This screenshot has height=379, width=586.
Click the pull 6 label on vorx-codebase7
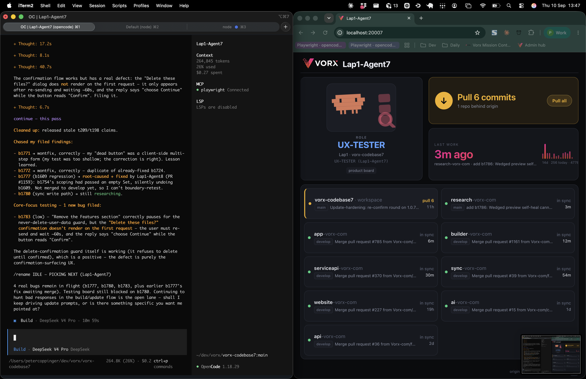[428, 200]
